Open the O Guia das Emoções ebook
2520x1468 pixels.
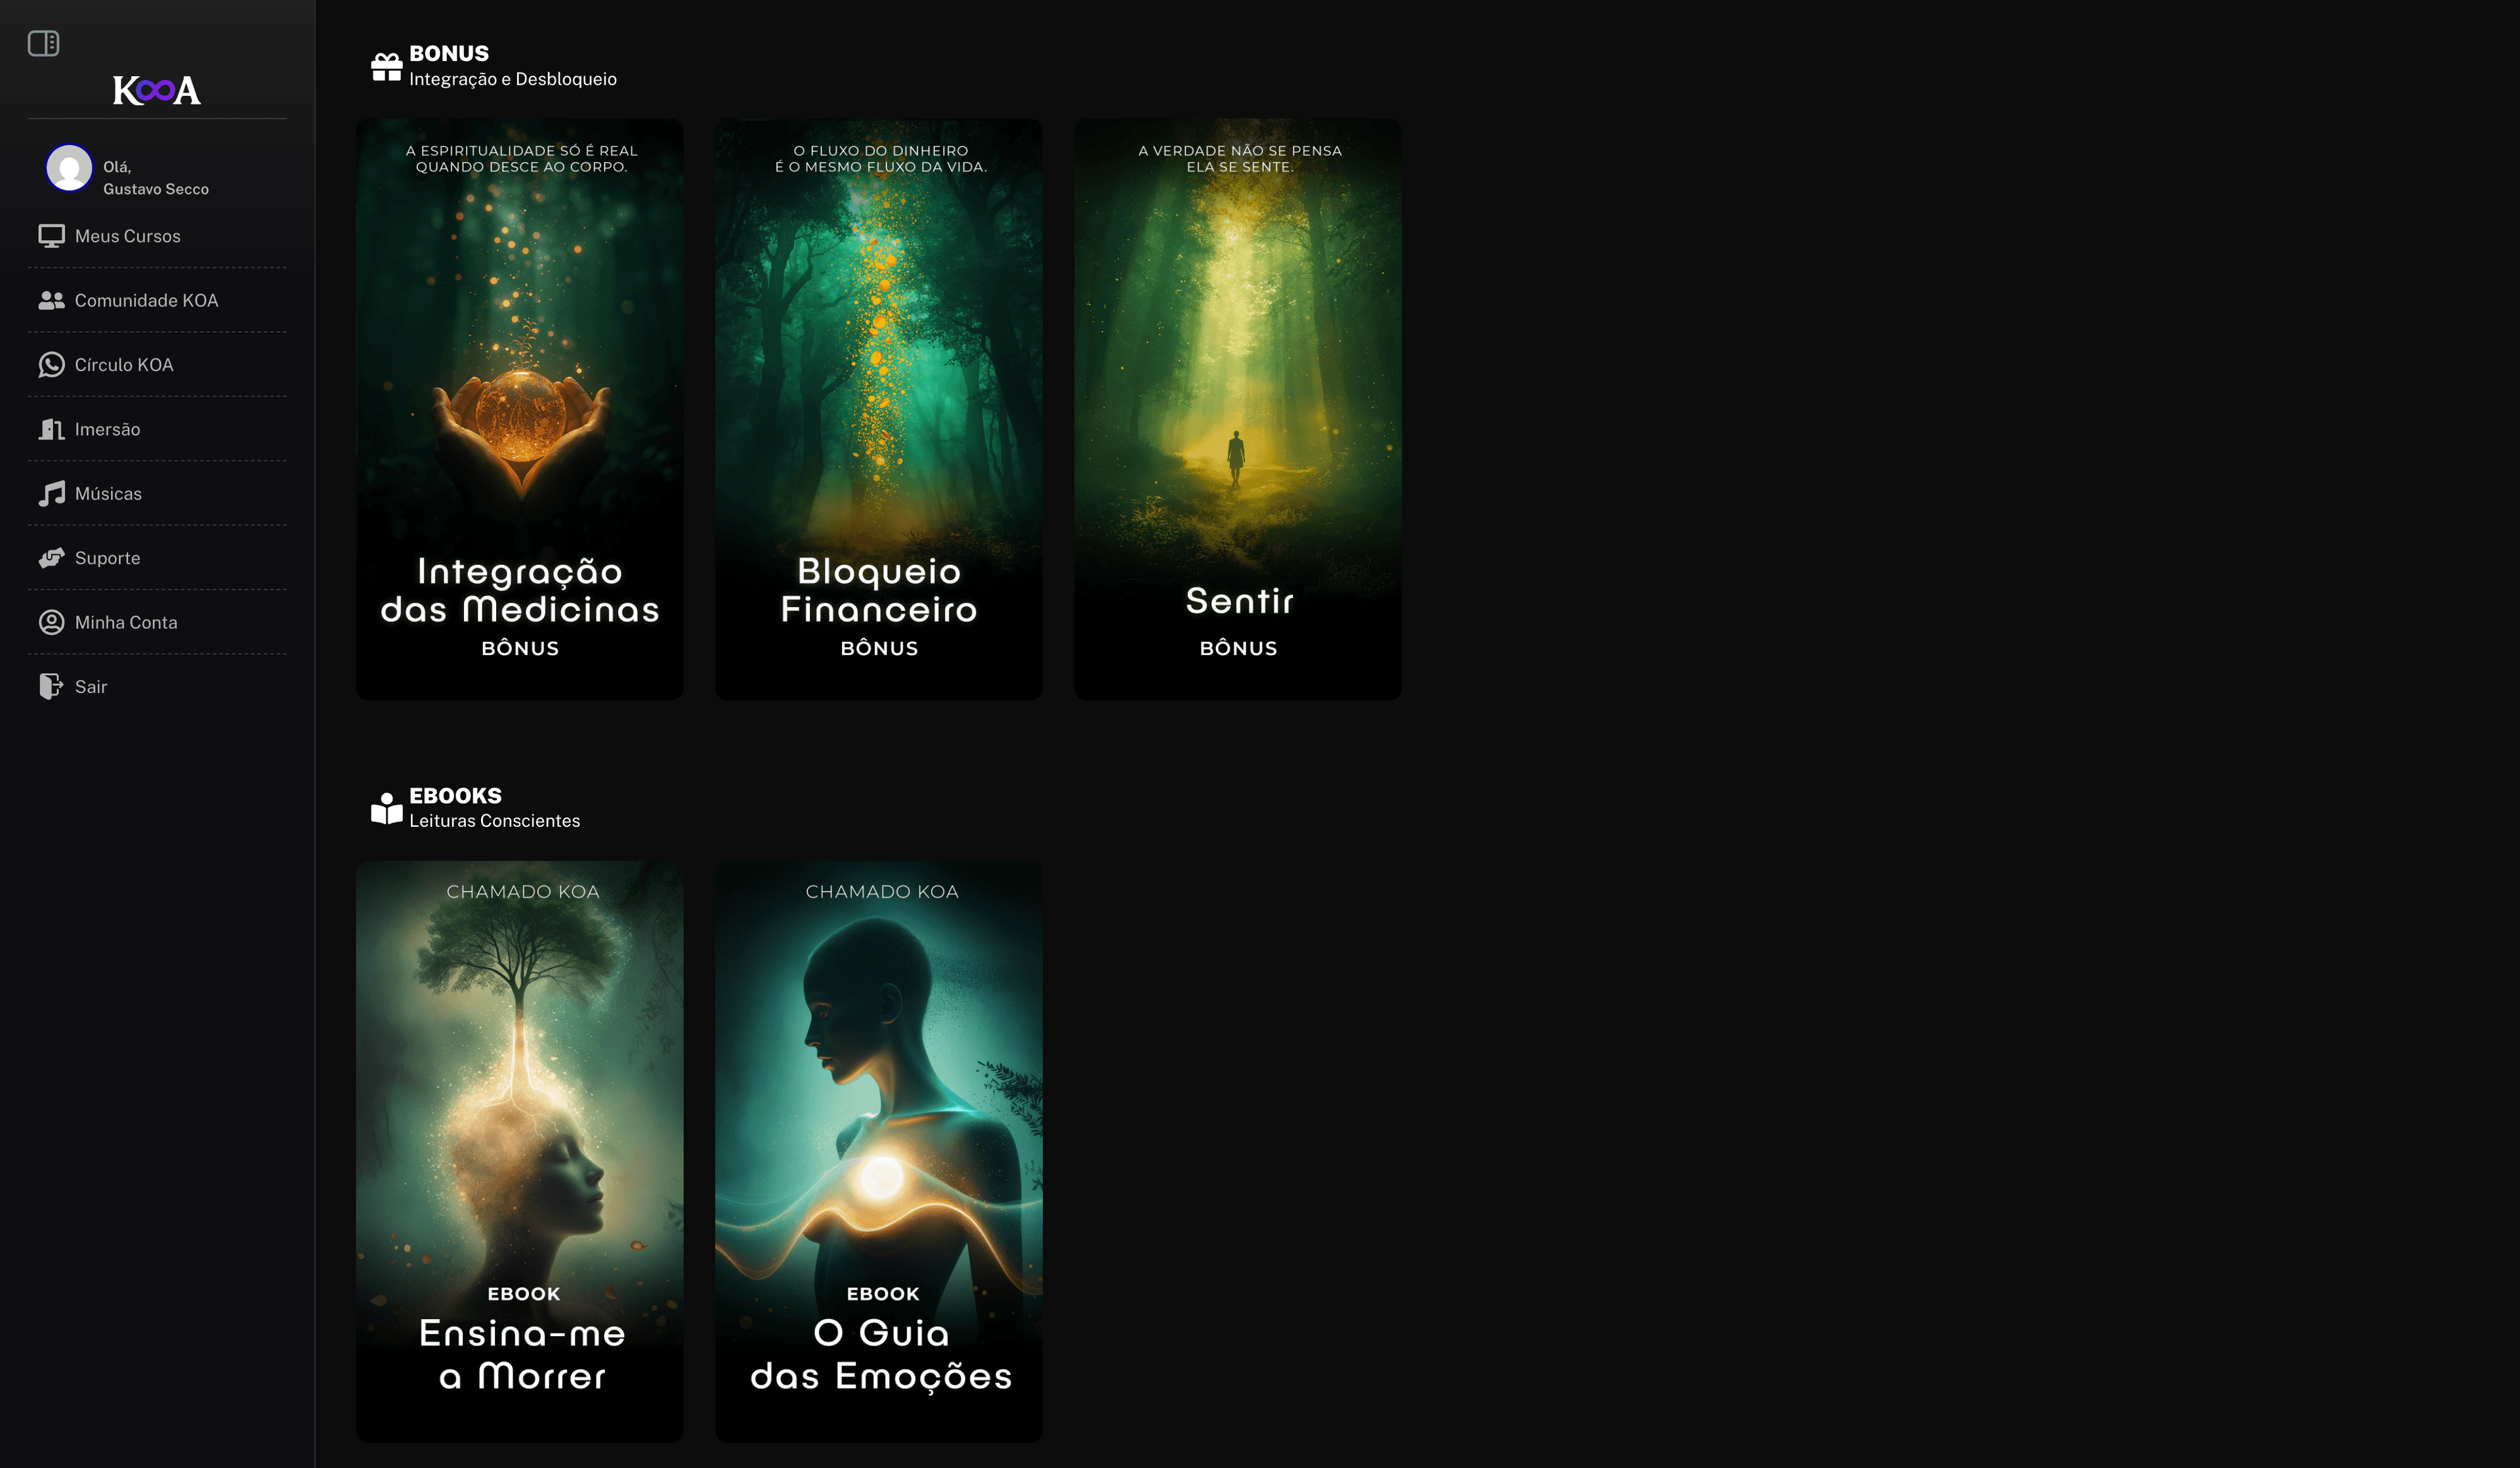pos(878,1151)
